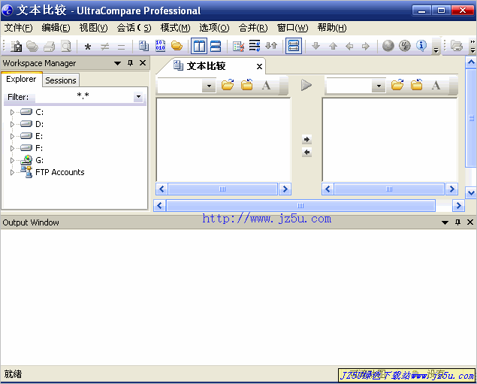477x384 pixels.
Task: Select FTP Accounts tree item
Action: click(59, 172)
